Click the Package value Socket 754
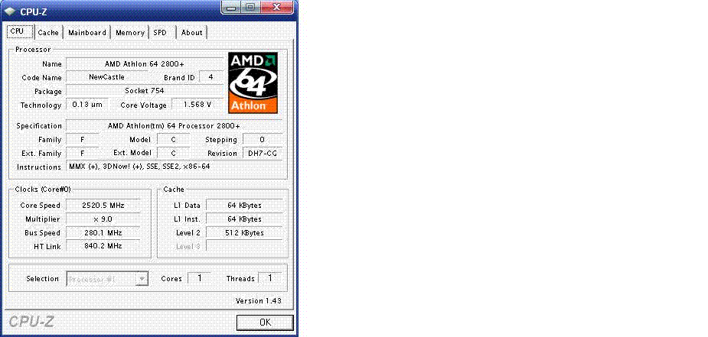Image resolution: width=708 pixels, height=337 pixels. 145,91
